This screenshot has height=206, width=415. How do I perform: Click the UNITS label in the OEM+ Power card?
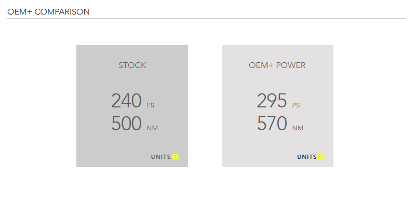tap(307, 157)
